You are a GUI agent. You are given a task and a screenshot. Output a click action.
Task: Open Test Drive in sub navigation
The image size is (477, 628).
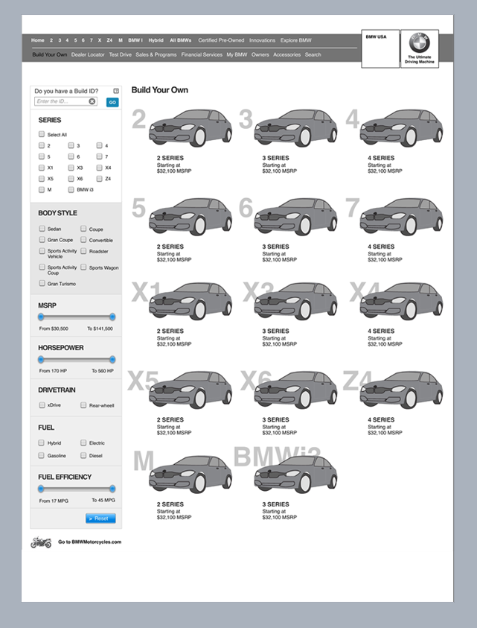[x=120, y=54]
